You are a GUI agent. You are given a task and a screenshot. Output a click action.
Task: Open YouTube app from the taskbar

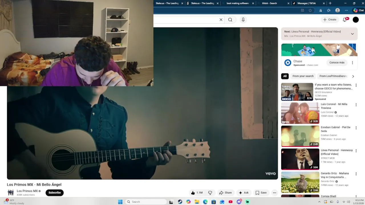(x=230, y=202)
